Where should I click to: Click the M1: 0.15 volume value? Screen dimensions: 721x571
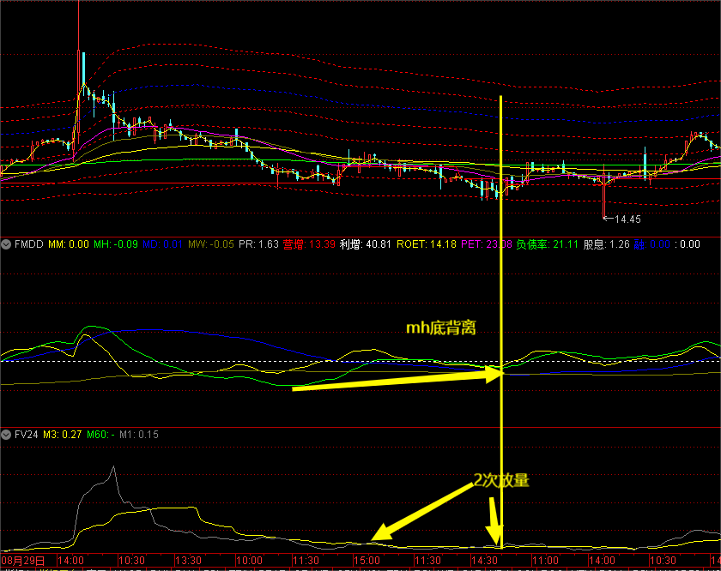pos(140,435)
